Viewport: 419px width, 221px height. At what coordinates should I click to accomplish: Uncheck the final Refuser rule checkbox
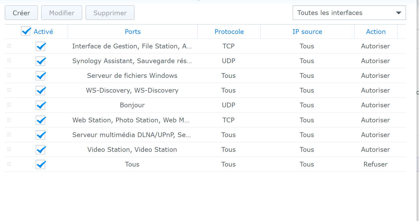41,164
